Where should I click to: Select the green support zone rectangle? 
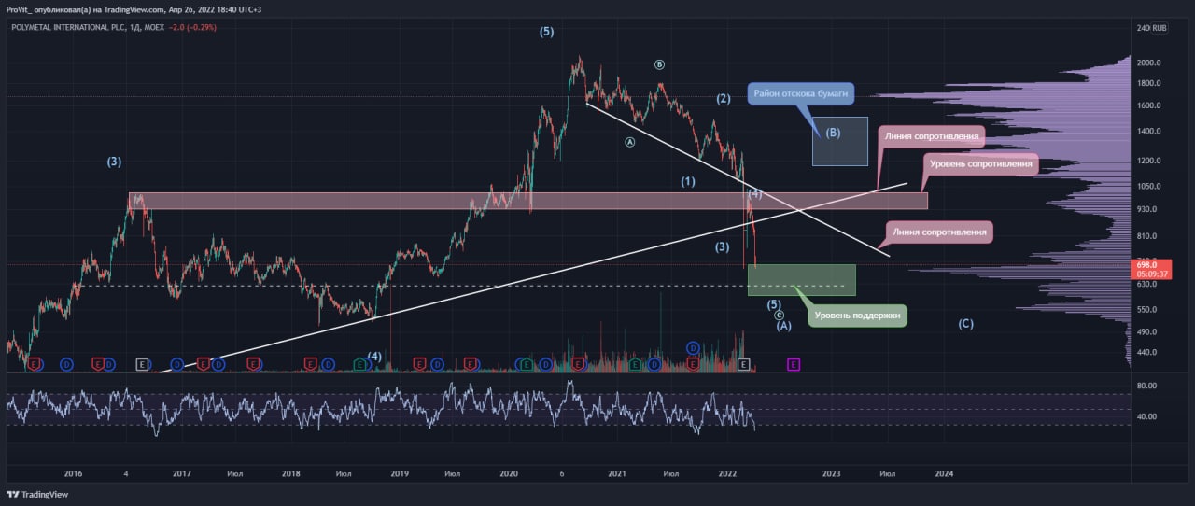tap(801, 280)
